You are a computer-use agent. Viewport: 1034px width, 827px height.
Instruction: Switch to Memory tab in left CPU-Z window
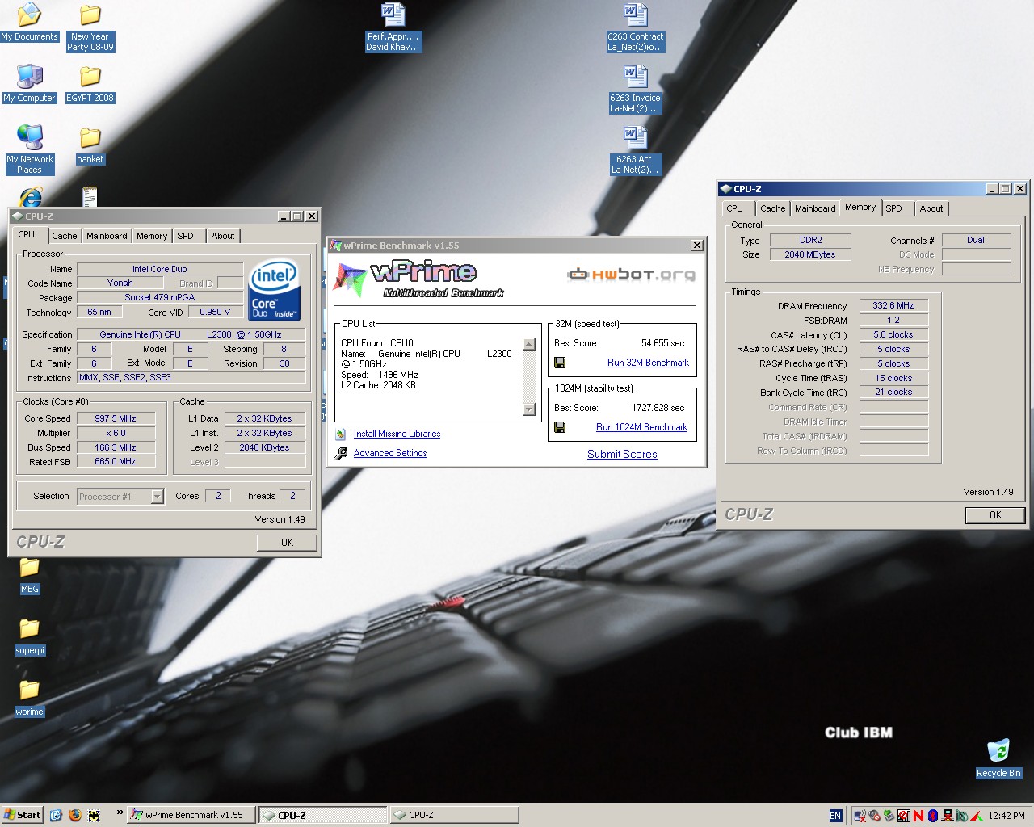152,236
